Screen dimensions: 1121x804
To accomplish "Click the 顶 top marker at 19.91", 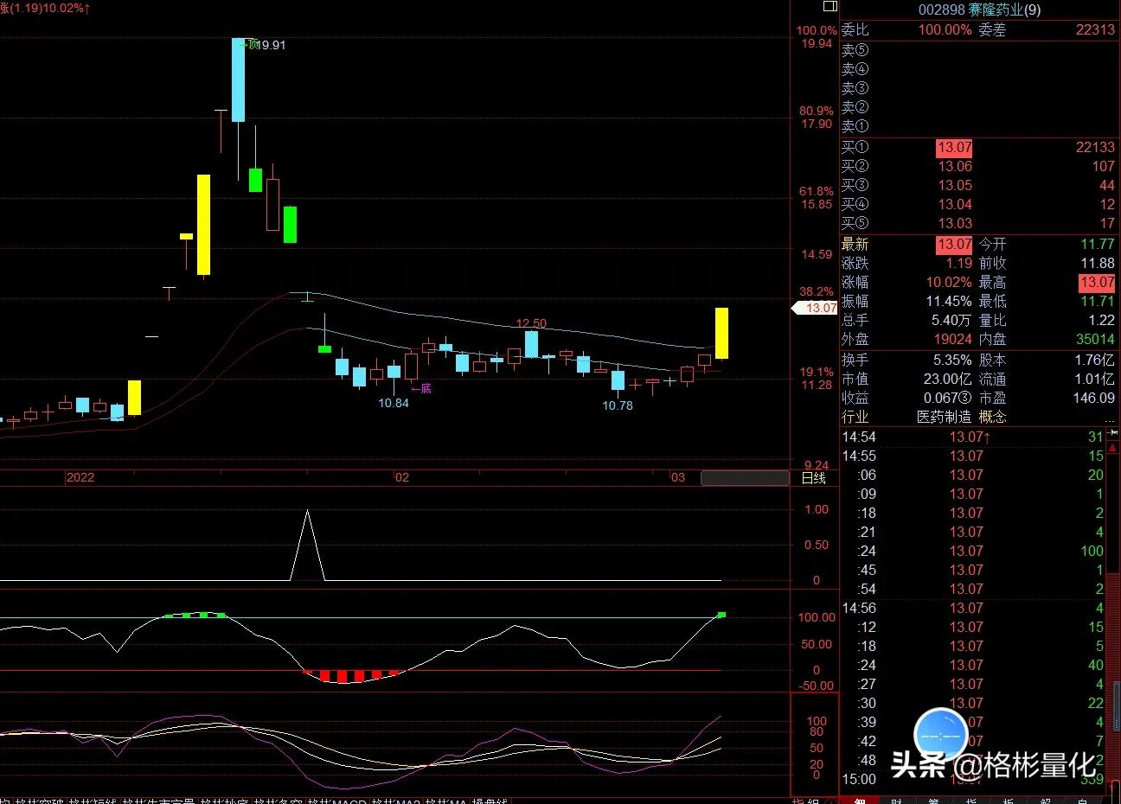I will pos(252,44).
